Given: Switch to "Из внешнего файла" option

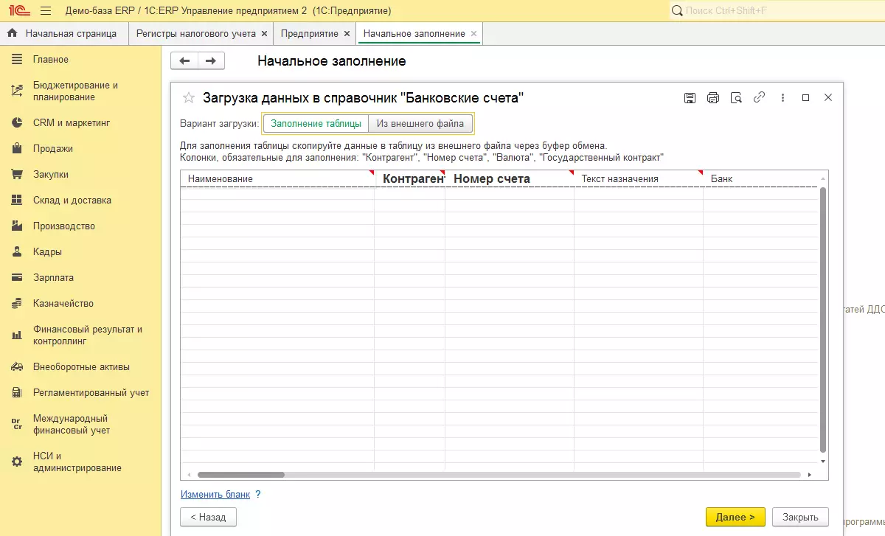Looking at the screenshot, I should pos(420,124).
